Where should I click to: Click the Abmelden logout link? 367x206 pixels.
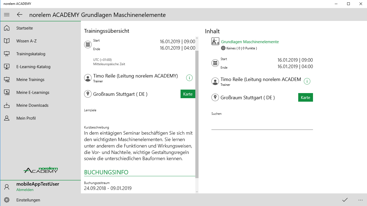[x=25, y=190]
